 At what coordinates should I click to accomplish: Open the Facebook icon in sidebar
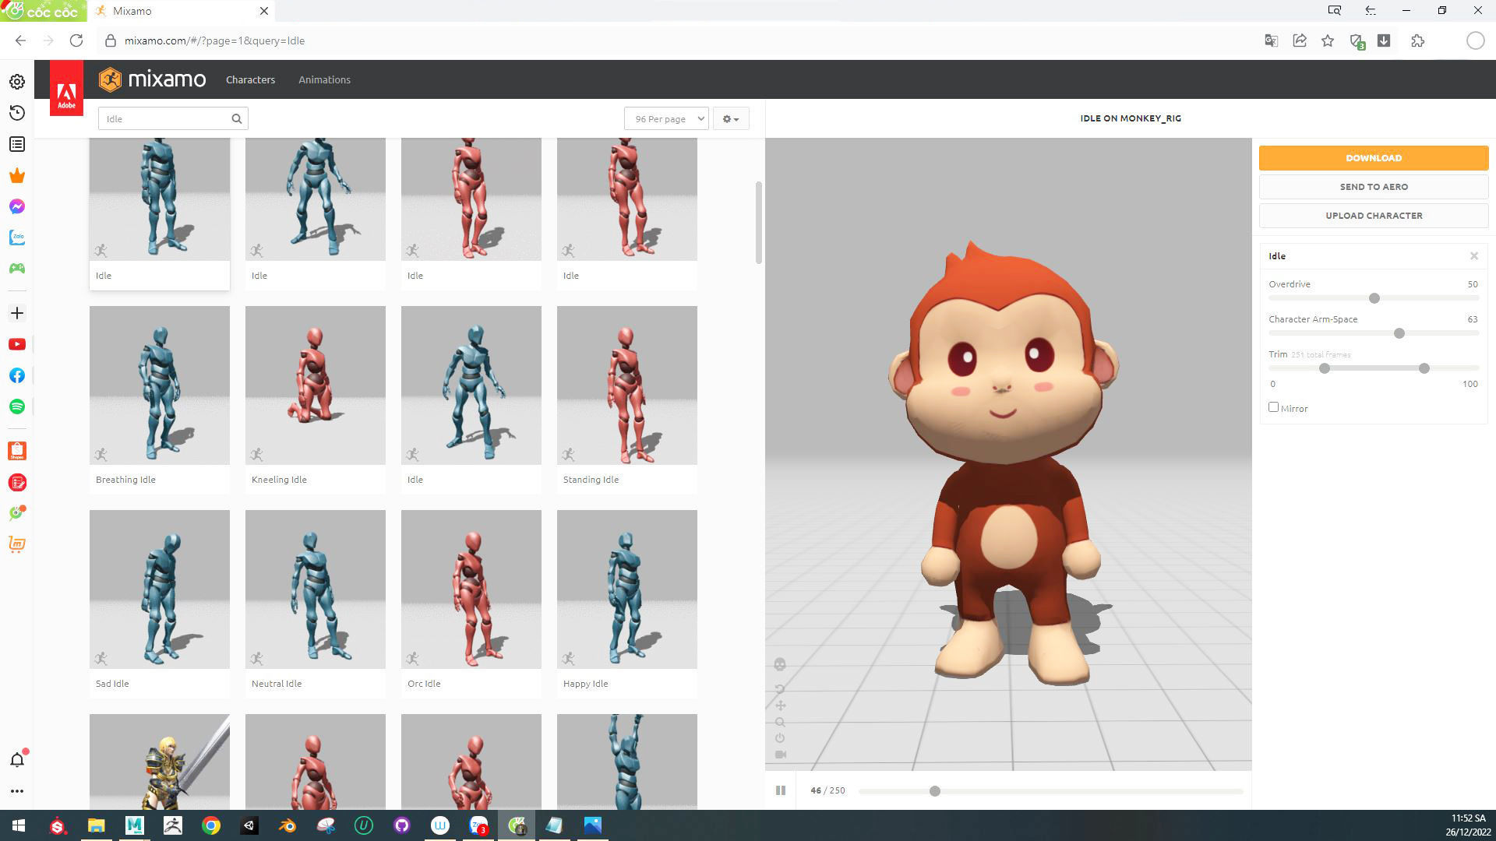(17, 375)
